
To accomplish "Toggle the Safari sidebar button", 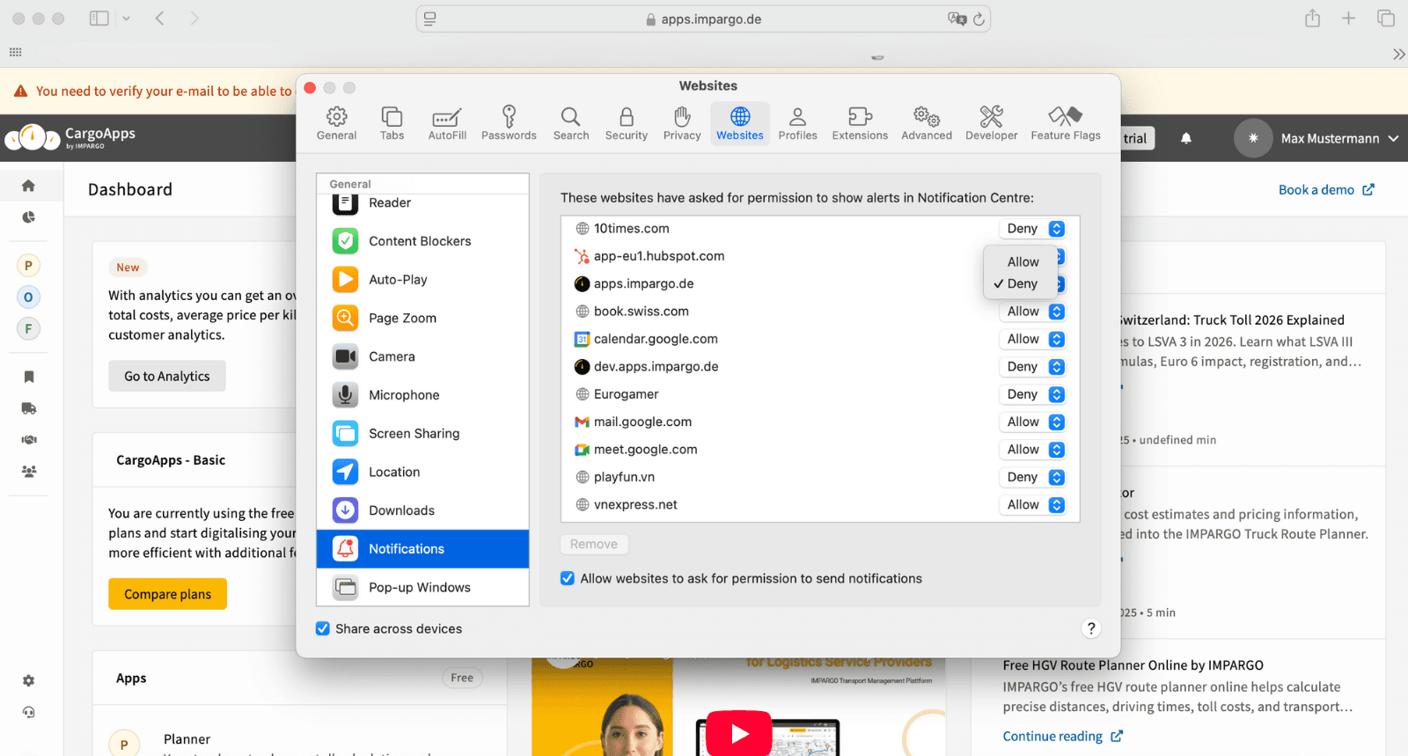I will coord(99,18).
